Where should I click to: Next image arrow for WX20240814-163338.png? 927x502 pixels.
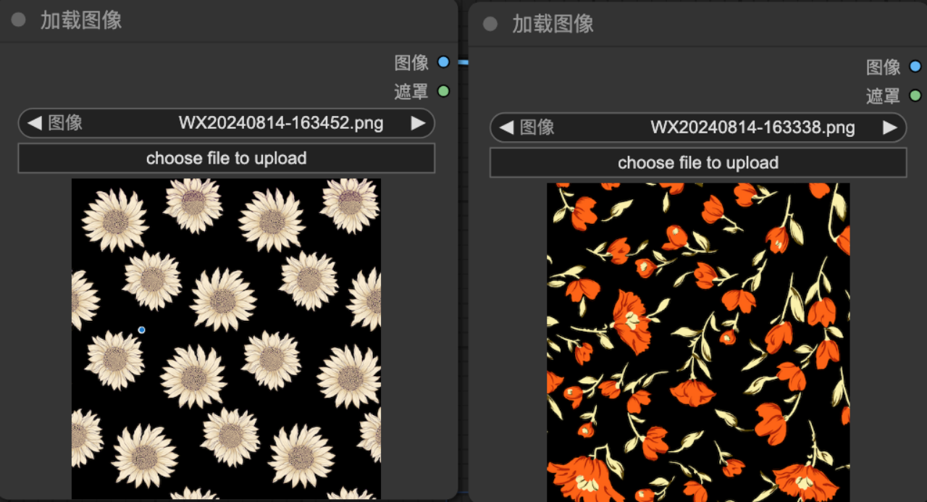coord(890,127)
